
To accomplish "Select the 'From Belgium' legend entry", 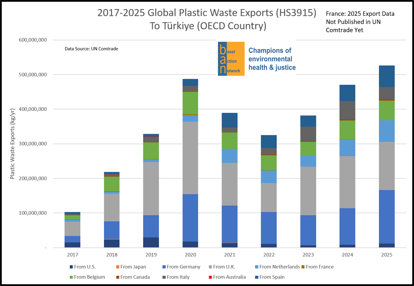I will point(87,277).
